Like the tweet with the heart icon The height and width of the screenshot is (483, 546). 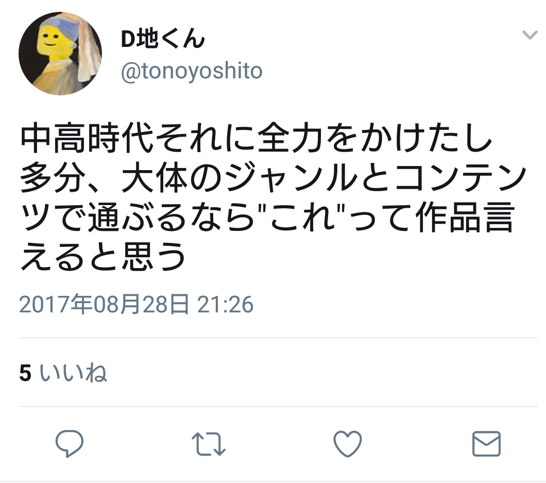pyautogui.click(x=348, y=444)
